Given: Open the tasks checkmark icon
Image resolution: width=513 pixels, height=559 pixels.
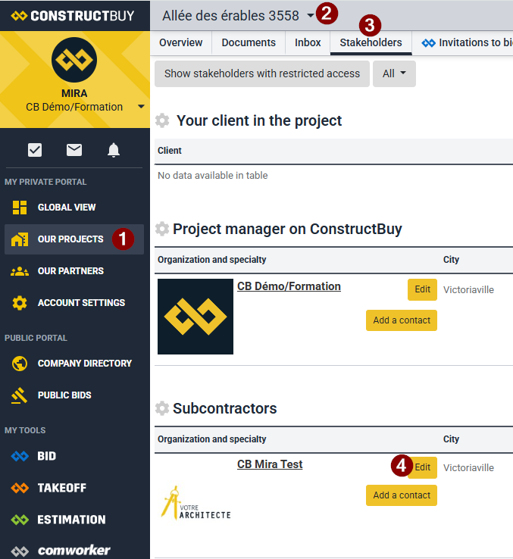Looking at the screenshot, I should pos(35,150).
